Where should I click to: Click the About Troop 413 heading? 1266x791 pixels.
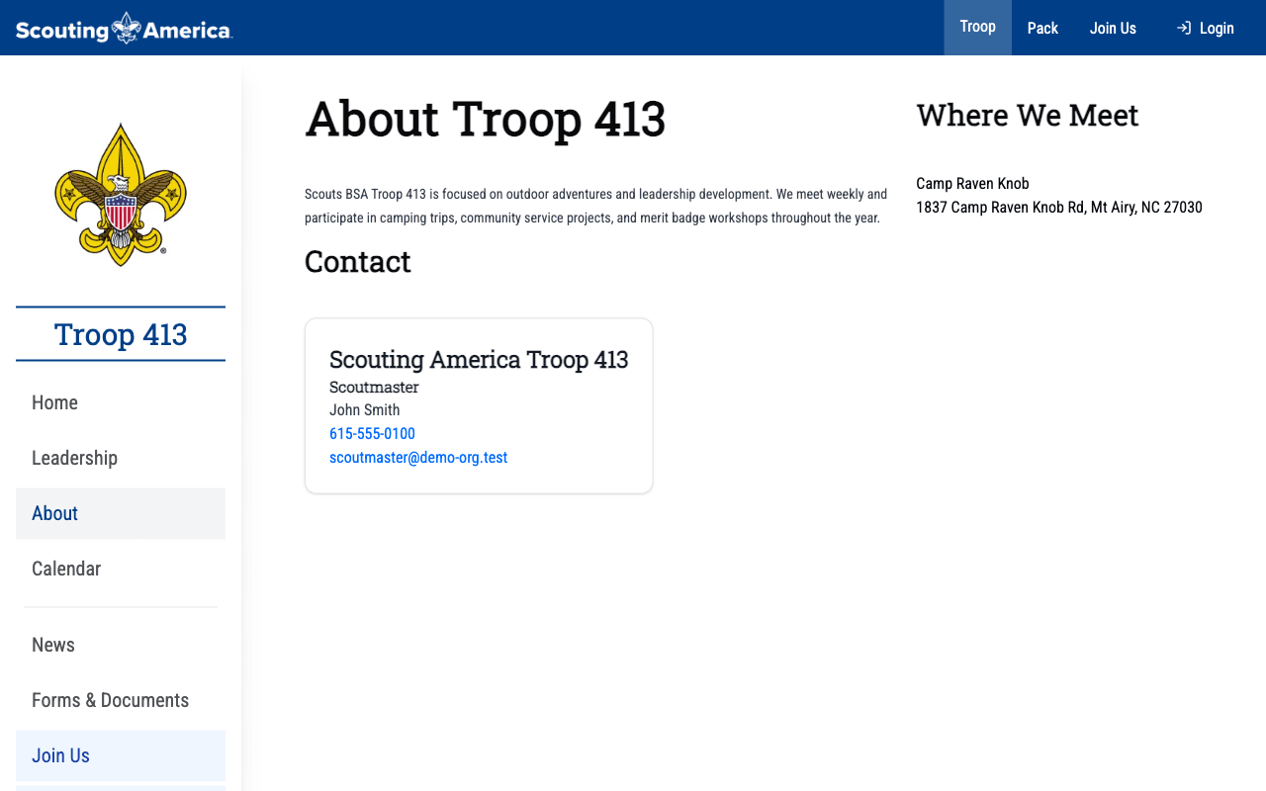486,119
